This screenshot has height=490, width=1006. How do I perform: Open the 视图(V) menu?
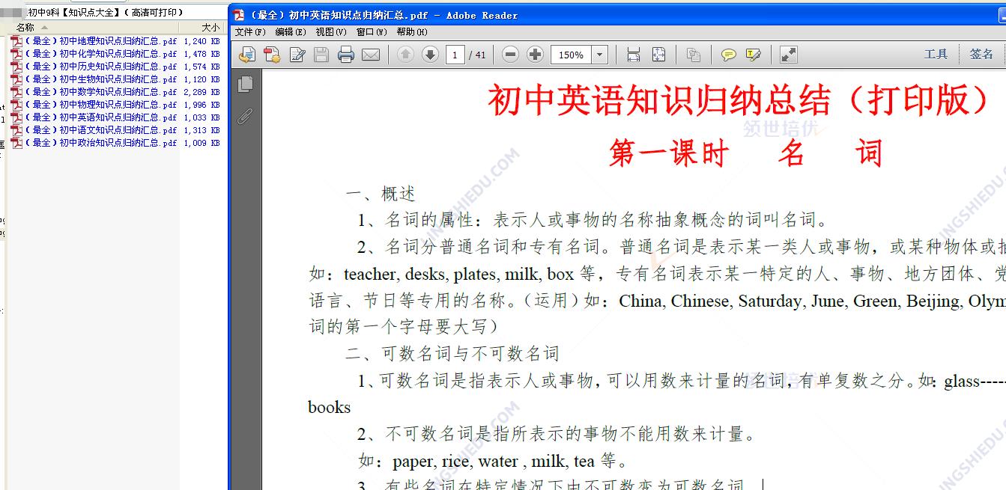tap(331, 32)
